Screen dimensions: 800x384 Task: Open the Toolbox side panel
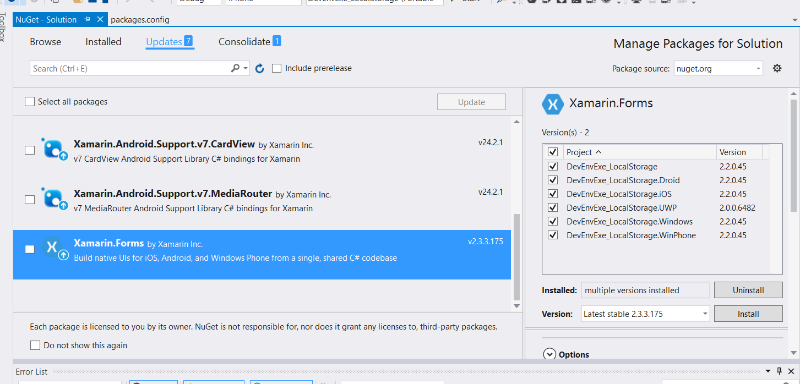click(3, 26)
